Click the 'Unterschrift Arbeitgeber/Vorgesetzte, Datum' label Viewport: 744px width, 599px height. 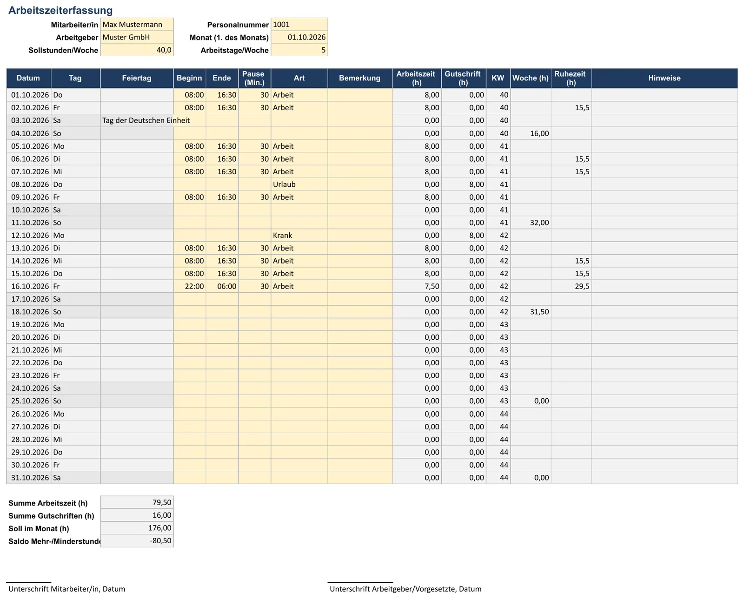(x=405, y=589)
